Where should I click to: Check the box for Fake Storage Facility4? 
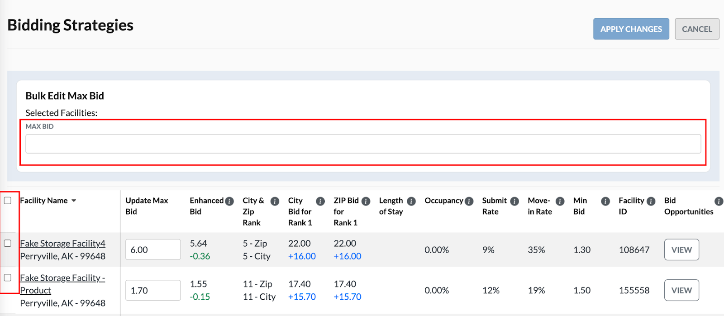8,243
